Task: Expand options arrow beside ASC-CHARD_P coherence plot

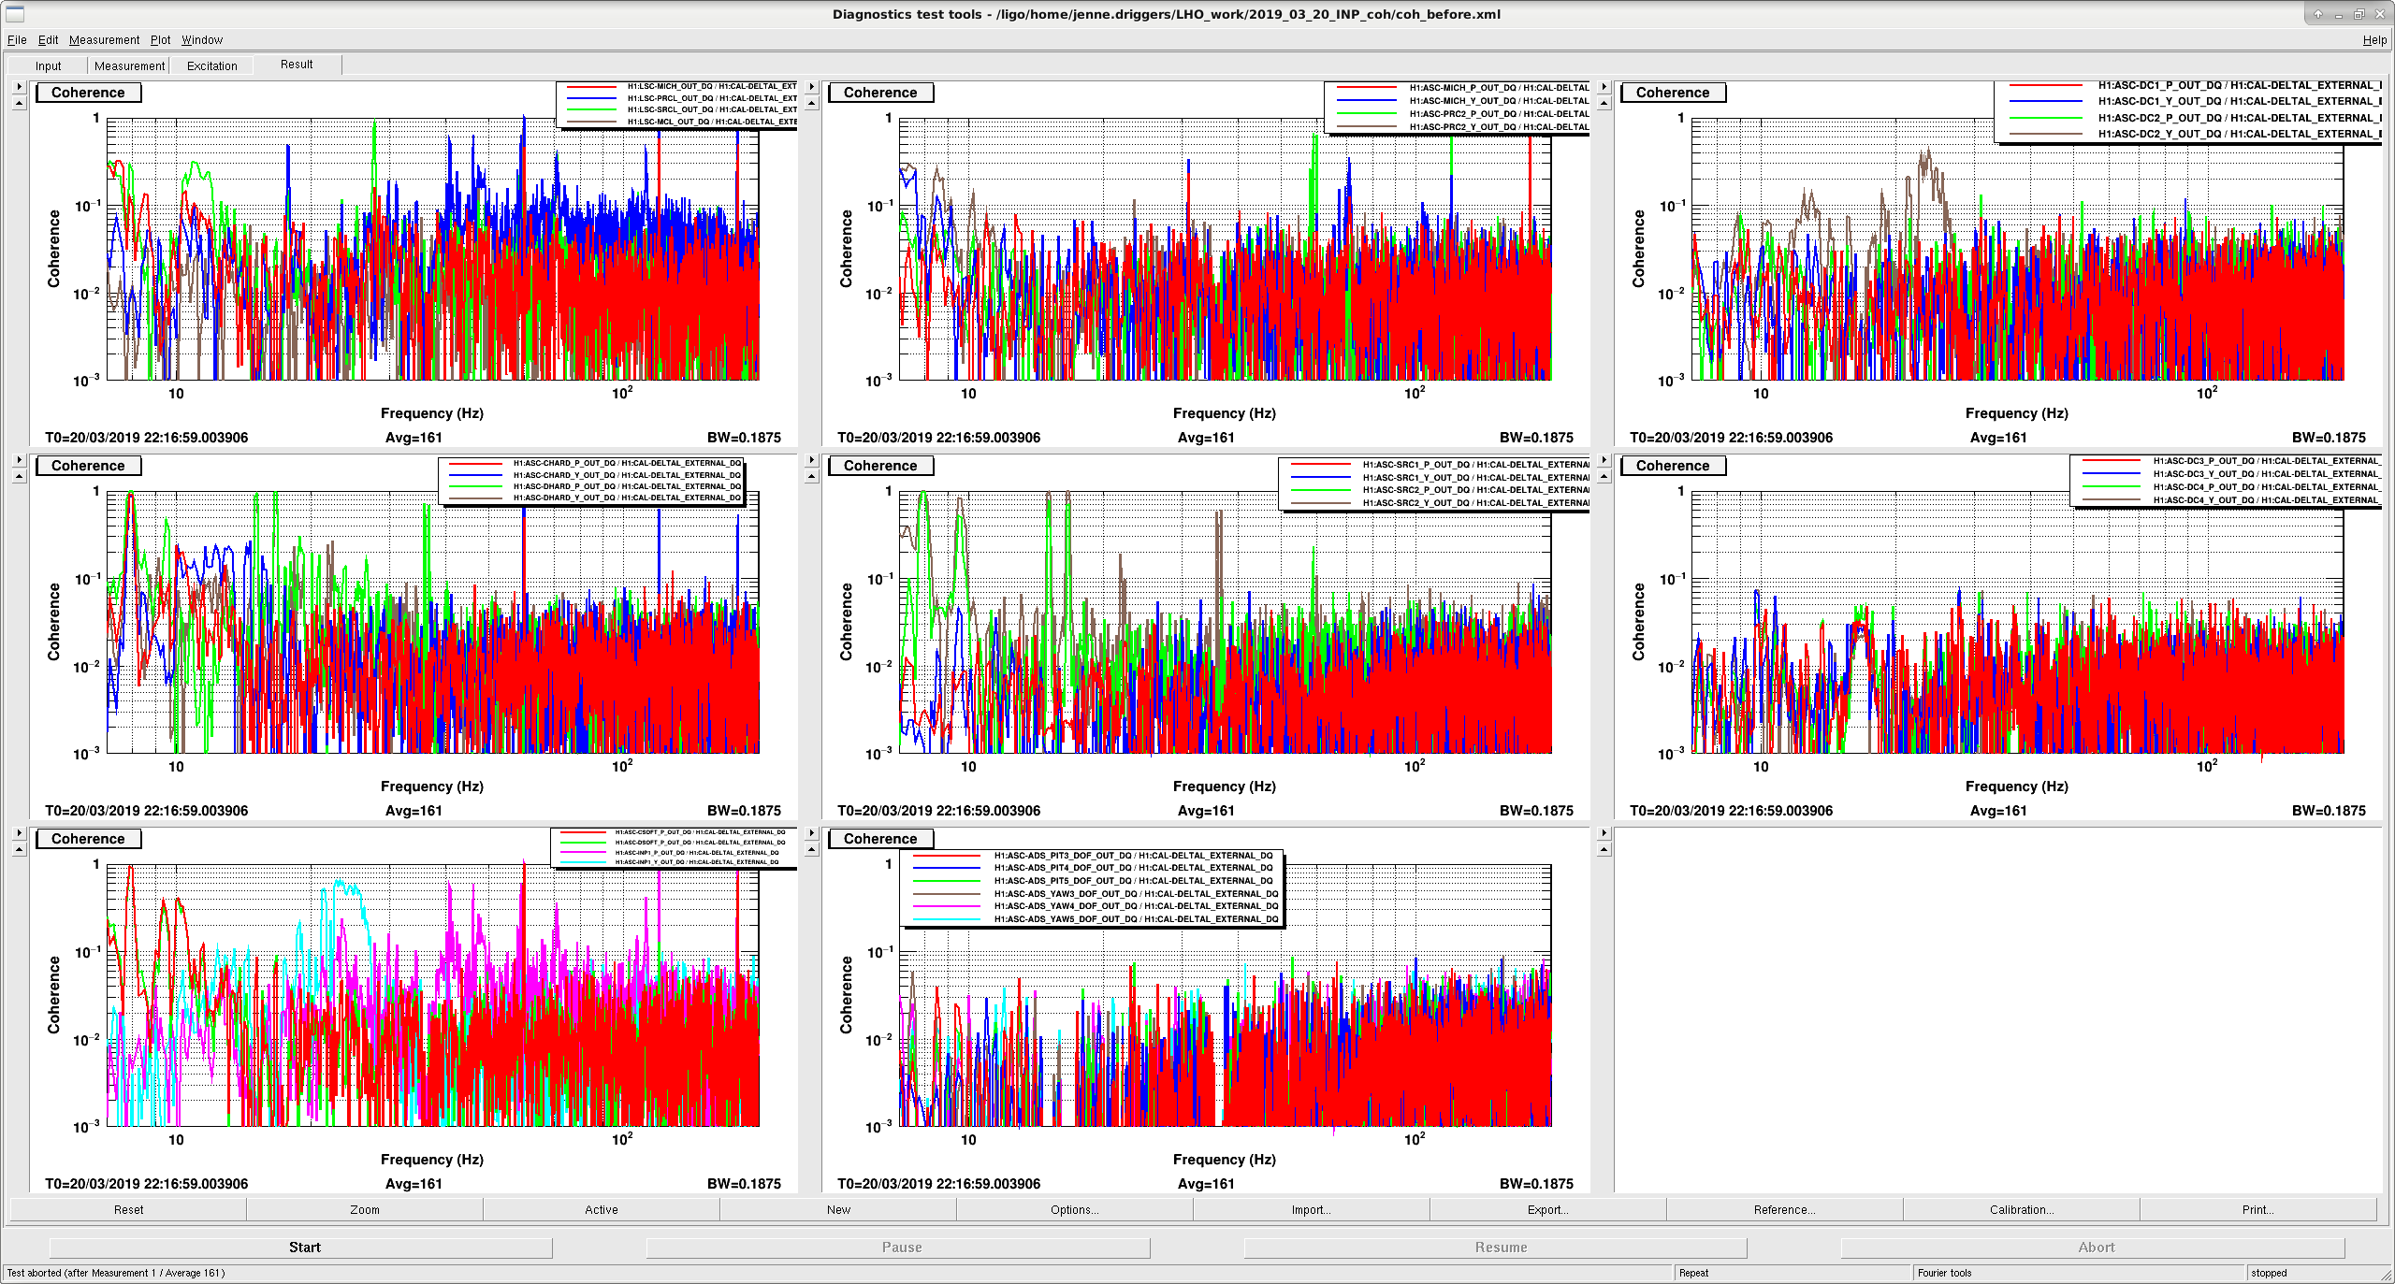Action: click(x=19, y=460)
